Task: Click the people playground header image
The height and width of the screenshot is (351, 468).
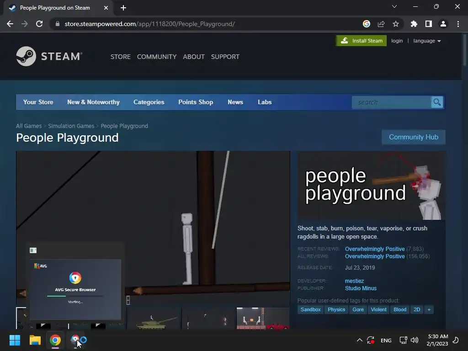Action: (x=371, y=186)
